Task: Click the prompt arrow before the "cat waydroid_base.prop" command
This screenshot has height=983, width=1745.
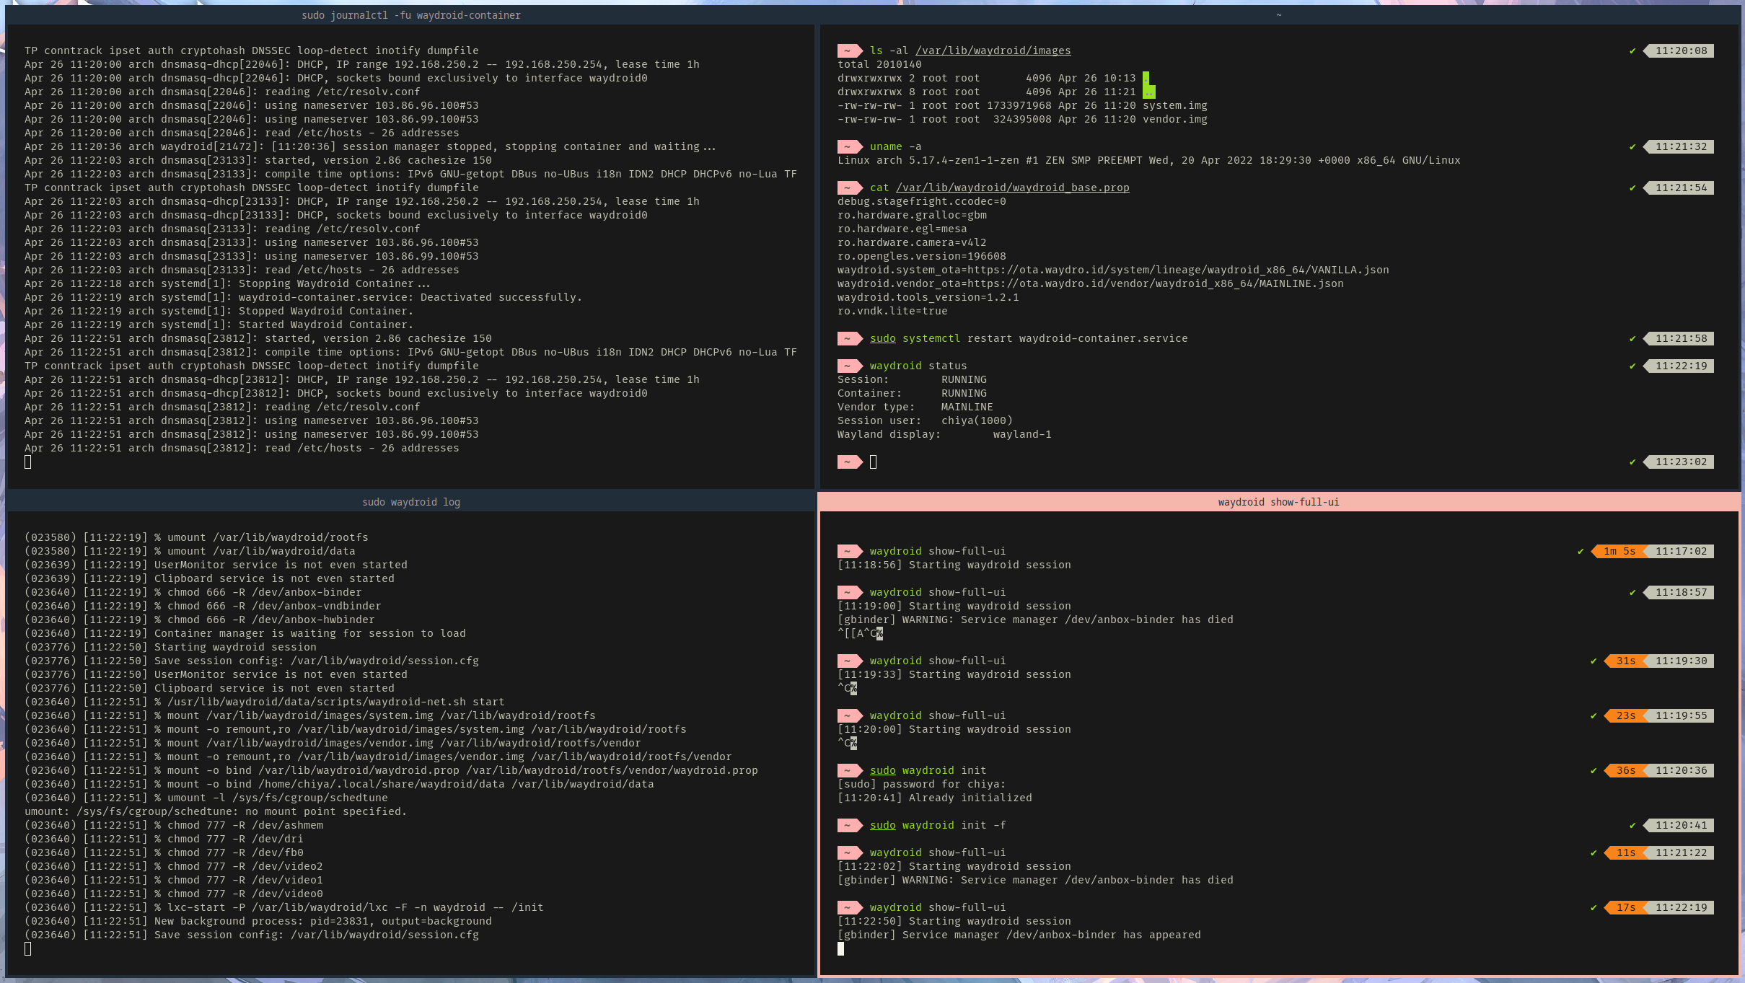Action: pyautogui.click(x=850, y=188)
